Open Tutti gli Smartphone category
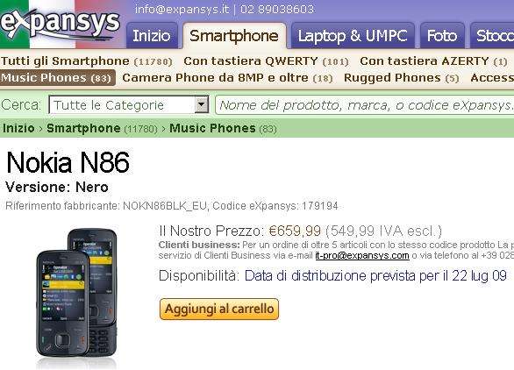 pos(87,61)
